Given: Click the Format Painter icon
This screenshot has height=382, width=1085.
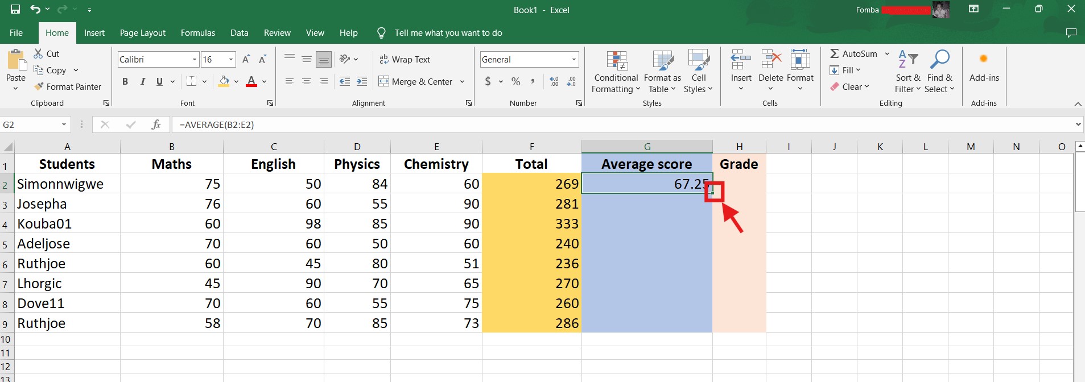Looking at the screenshot, I should click(39, 87).
